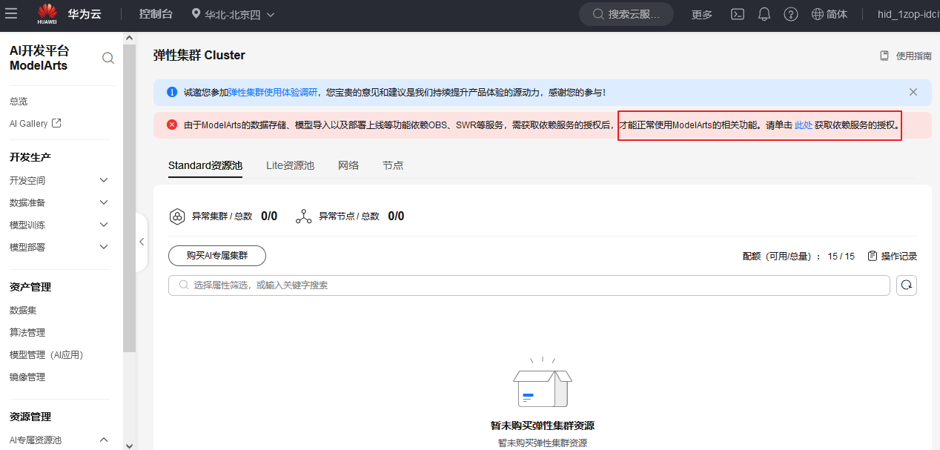
Task: Click the 配额 quota value 15 / 15
Action: (x=841, y=257)
